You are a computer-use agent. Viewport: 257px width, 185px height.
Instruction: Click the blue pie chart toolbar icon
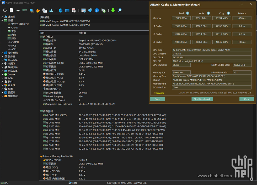pyautogui.click(x=61, y=10)
